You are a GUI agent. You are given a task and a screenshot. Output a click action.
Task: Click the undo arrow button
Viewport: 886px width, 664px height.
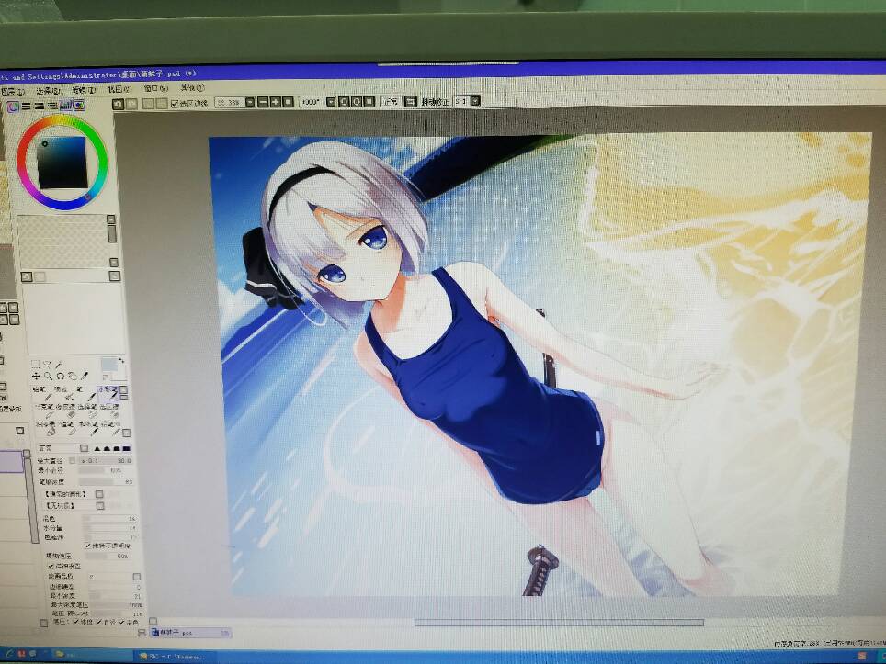[x=118, y=104]
